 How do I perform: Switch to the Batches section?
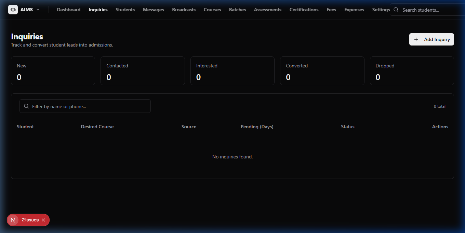click(238, 10)
